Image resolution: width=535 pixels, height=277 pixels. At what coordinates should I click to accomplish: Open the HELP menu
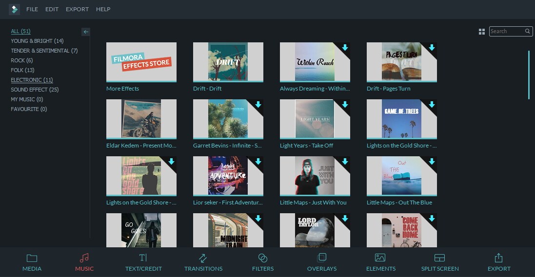[x=103, y=9]
